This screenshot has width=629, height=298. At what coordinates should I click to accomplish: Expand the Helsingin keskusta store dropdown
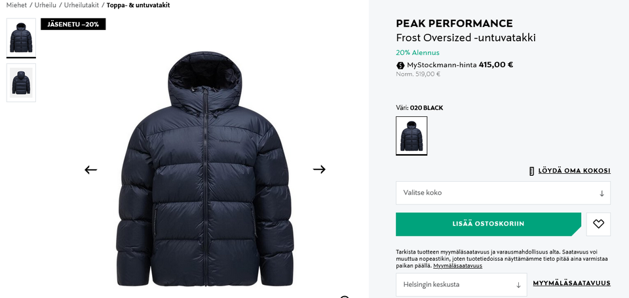pos(461,285)
